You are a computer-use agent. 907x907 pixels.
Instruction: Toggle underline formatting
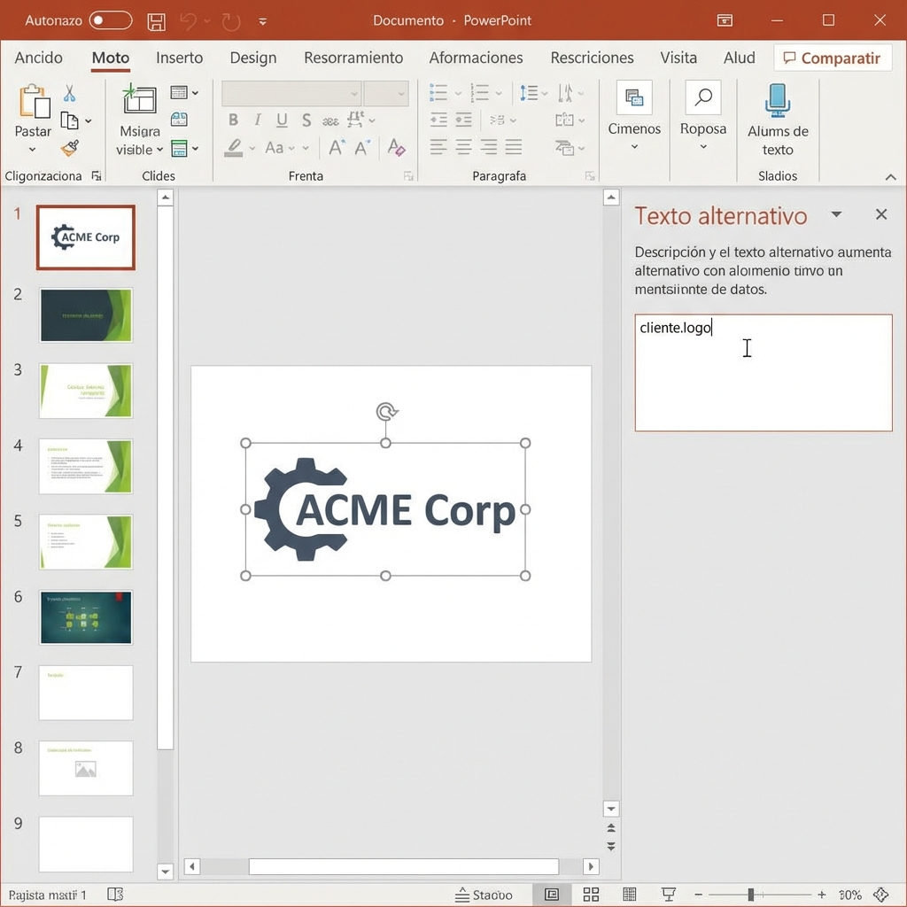pos(281,120)
